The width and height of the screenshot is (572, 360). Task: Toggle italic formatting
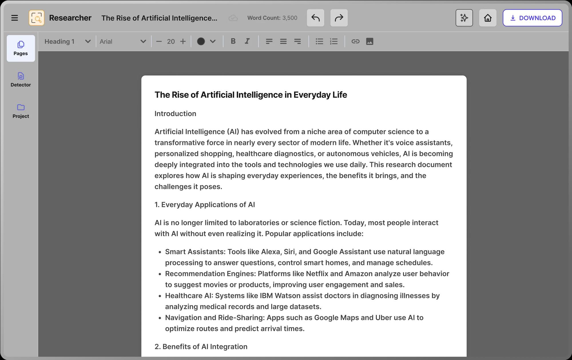pyautogui.click(x=247, y=41)
